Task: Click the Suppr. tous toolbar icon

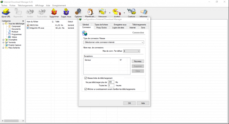Action: [66, 12]
